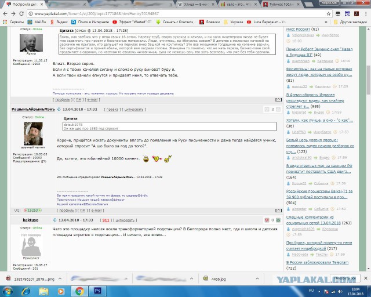This screenshot has width=371, height=297.
Task: Click Показать все downloads button
Action: [x=344, y=278]
